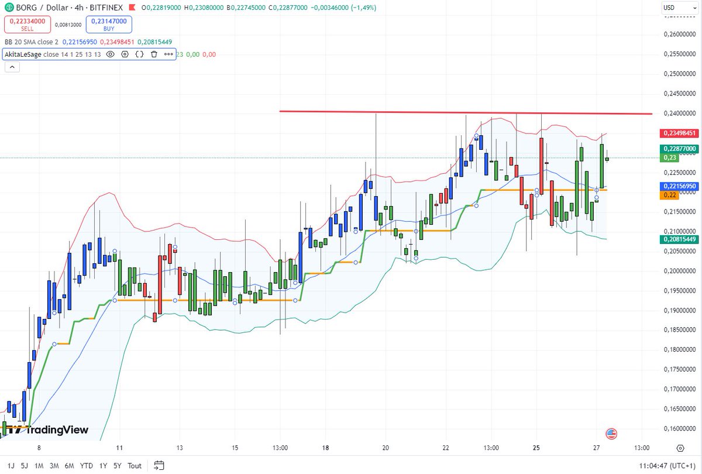The height and width of the screenshot is (474, 702).
Task: Click the 0,00813000 spread value
Action: pos(68,25)
